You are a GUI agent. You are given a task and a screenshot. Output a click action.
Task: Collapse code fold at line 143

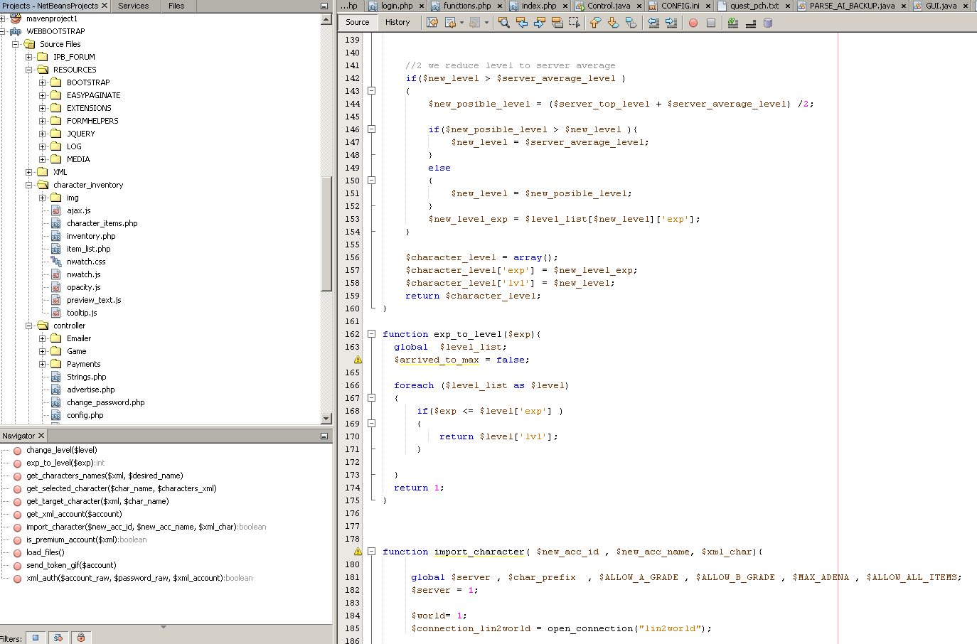pos(371,91)
